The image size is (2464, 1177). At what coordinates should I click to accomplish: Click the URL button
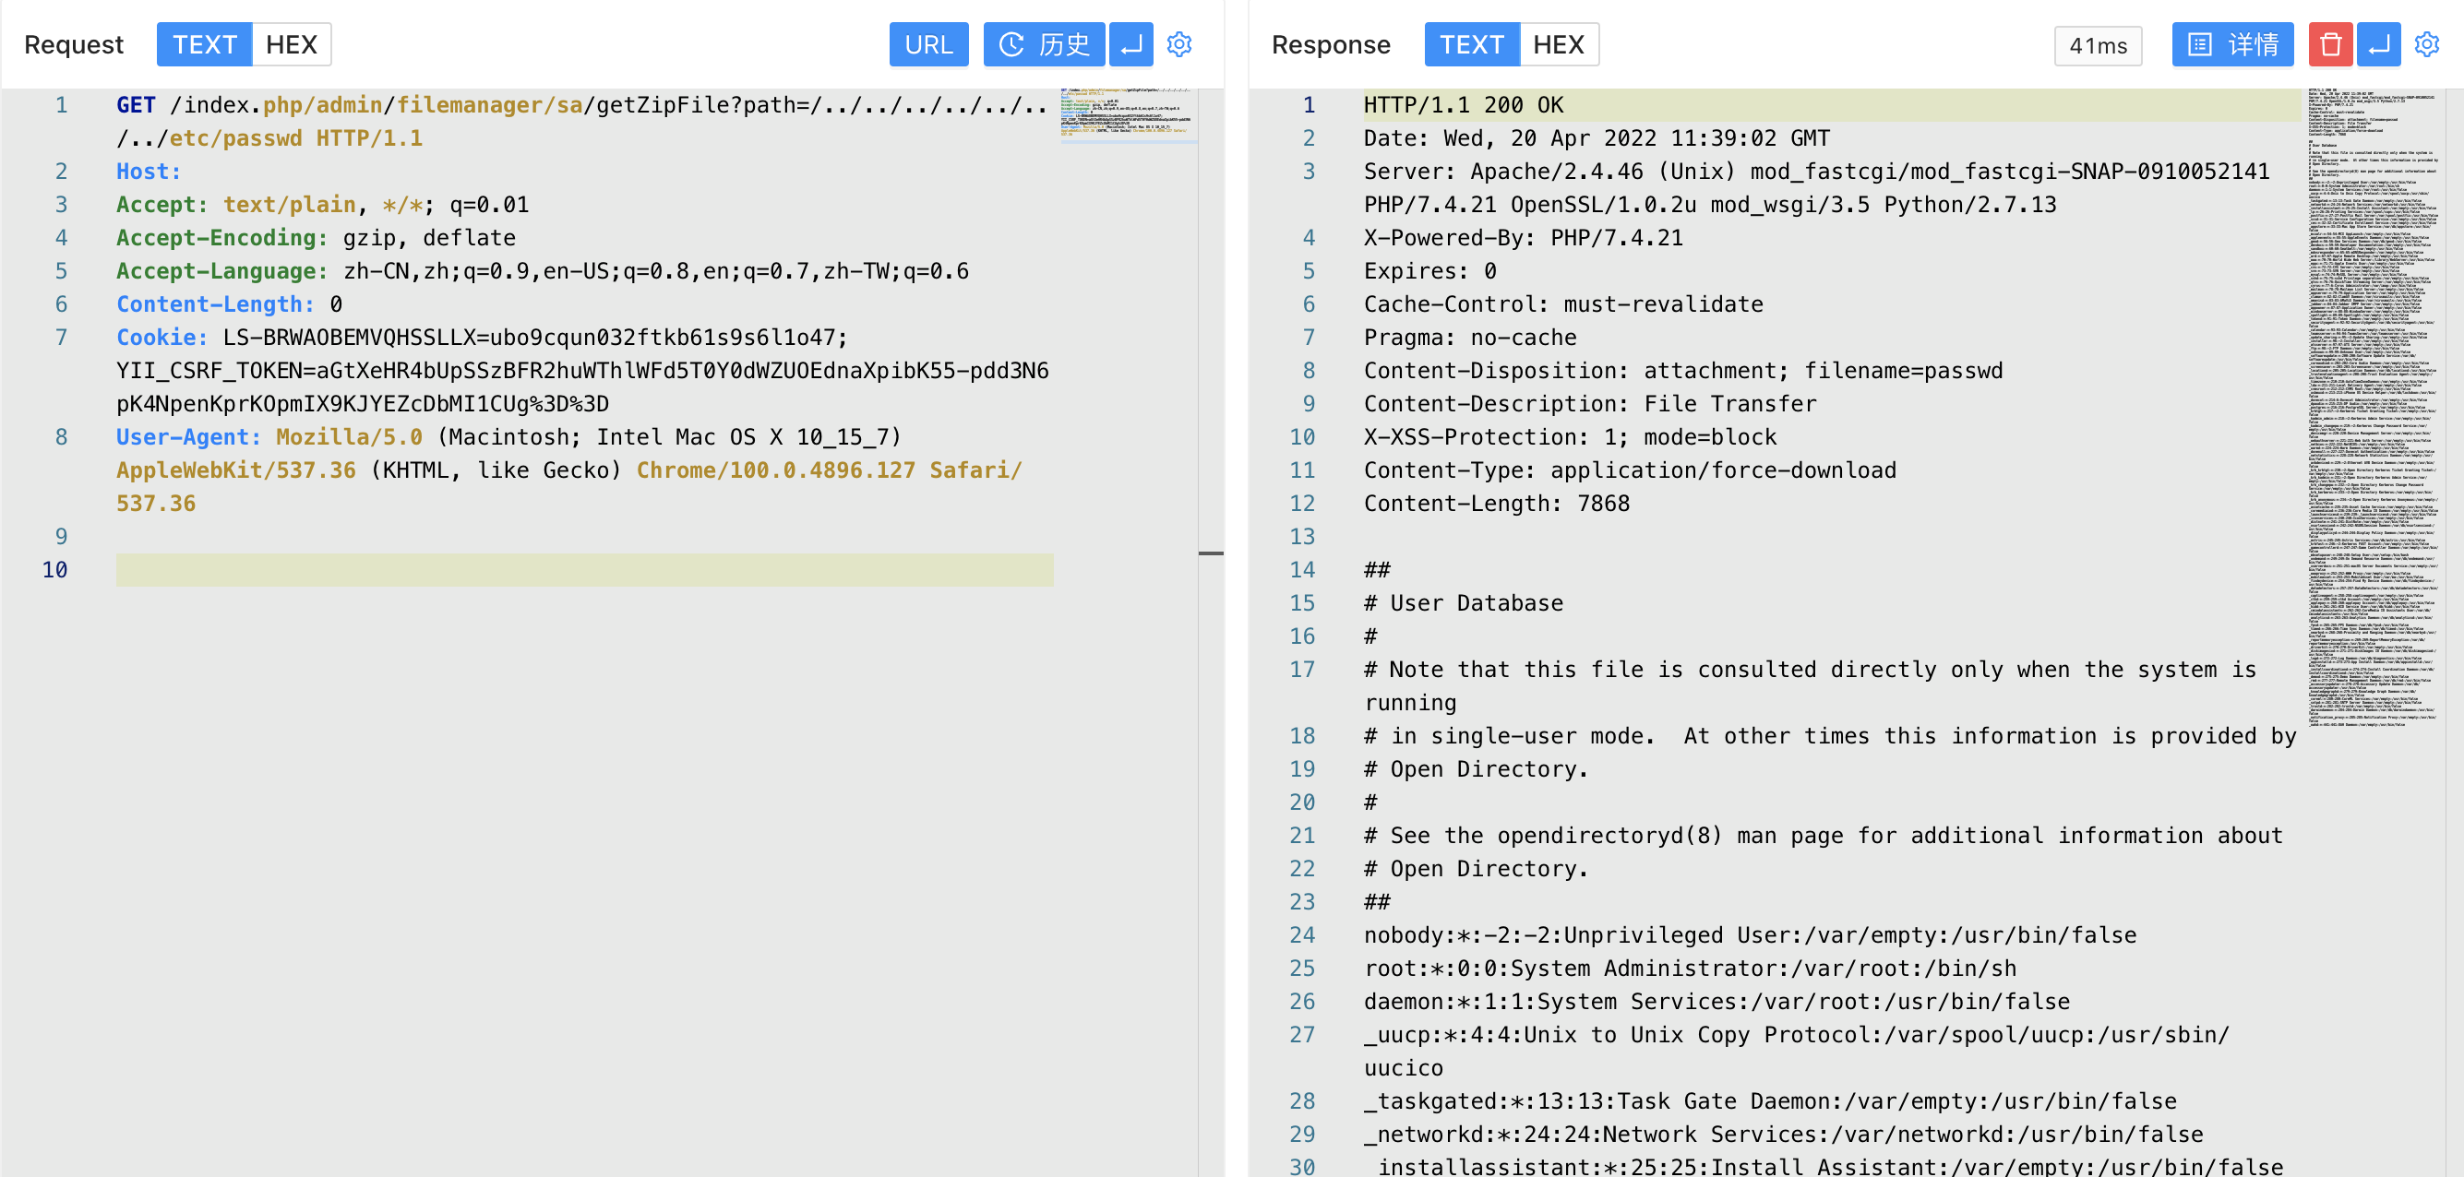(x=927, y=44)
